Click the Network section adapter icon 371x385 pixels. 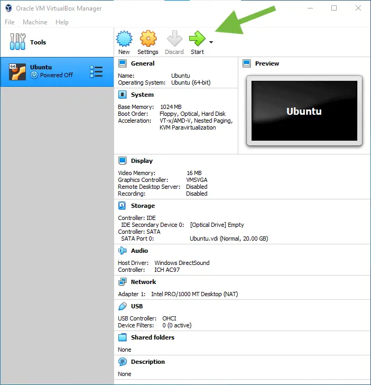(x=123, y=282)
